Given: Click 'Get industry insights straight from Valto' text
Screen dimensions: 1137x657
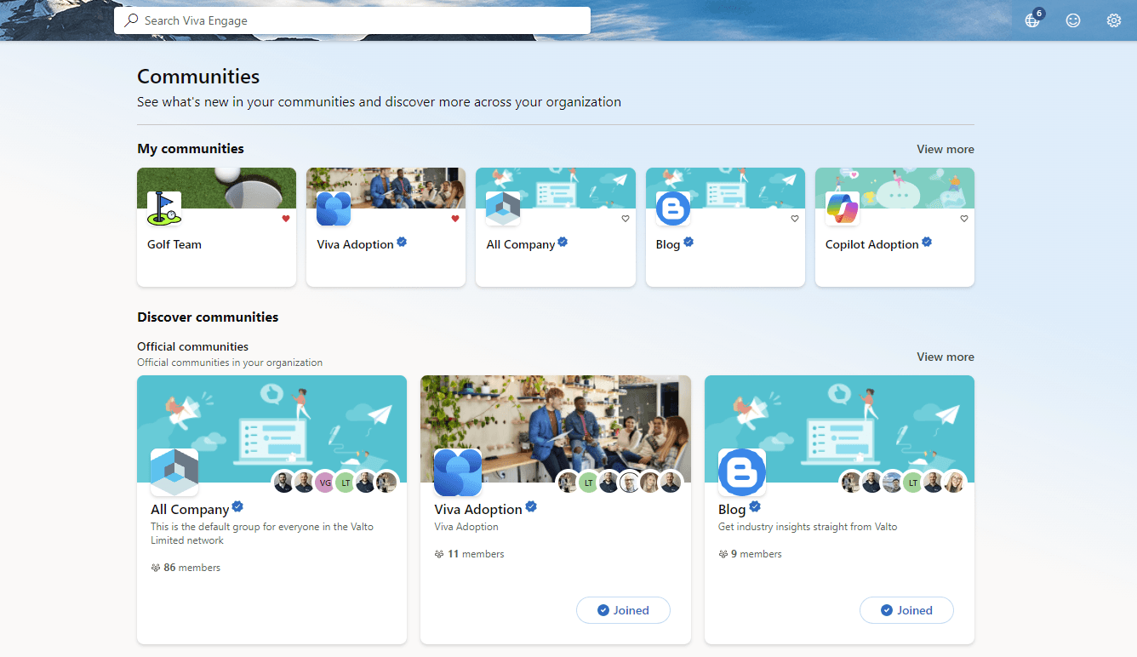Looking at the screenshot, I should (x=808, y=527).
